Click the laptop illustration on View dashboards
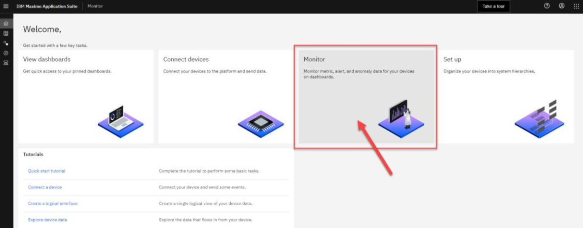 click(x=121, y=121)
